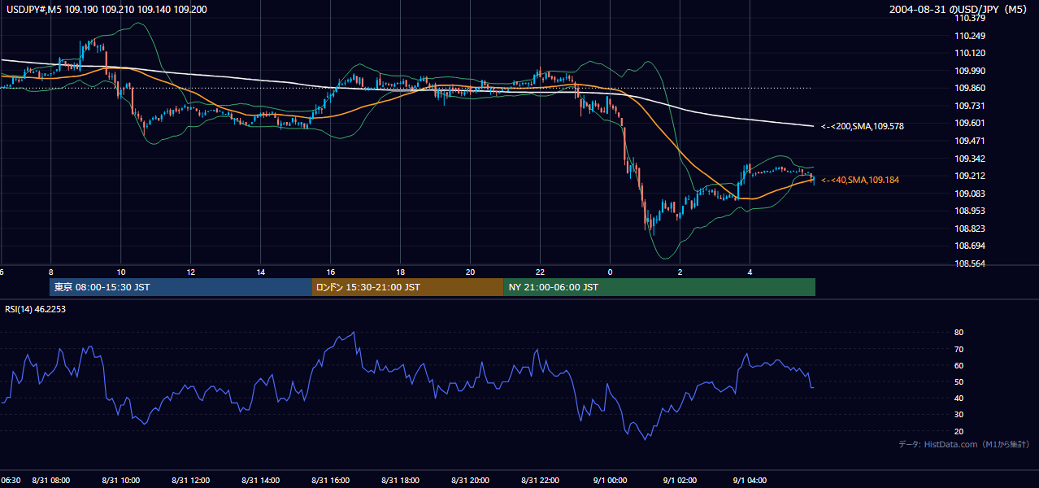Click the RSI 80 level label
The height and width of the screenshot is (488, 1039).
coord(959,333)
